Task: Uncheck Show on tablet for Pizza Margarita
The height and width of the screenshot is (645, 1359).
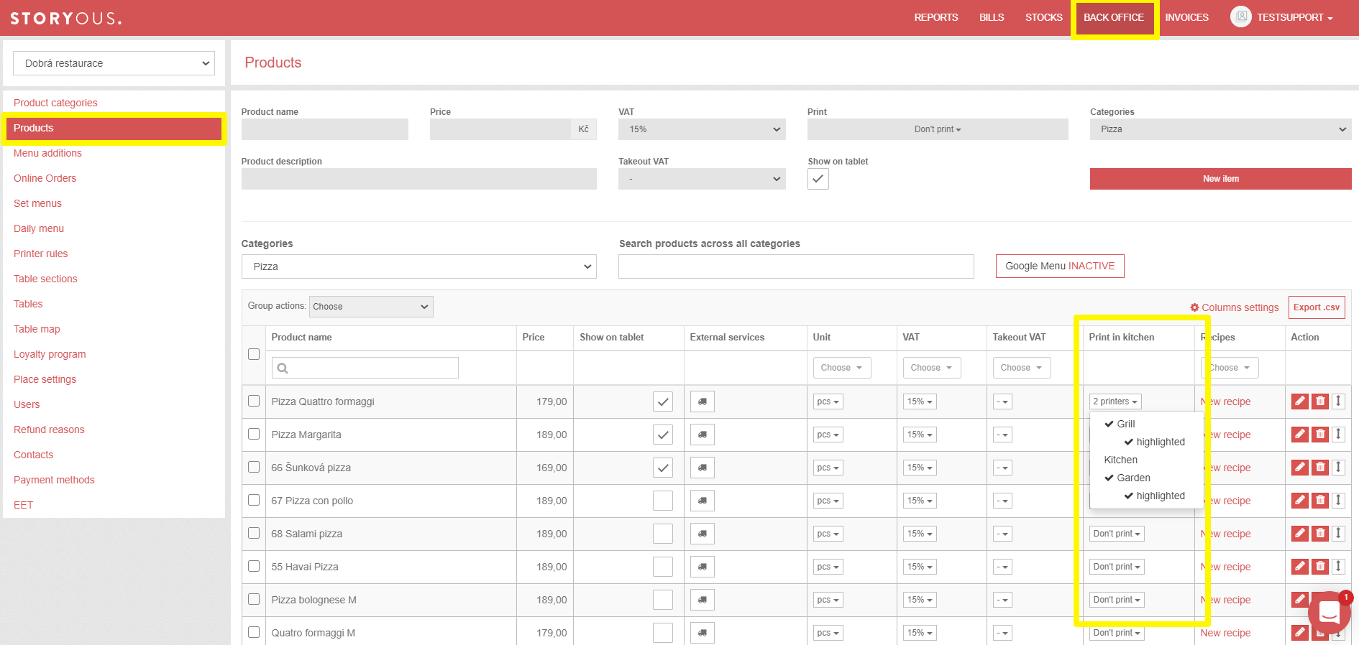Action: [663, 435]
